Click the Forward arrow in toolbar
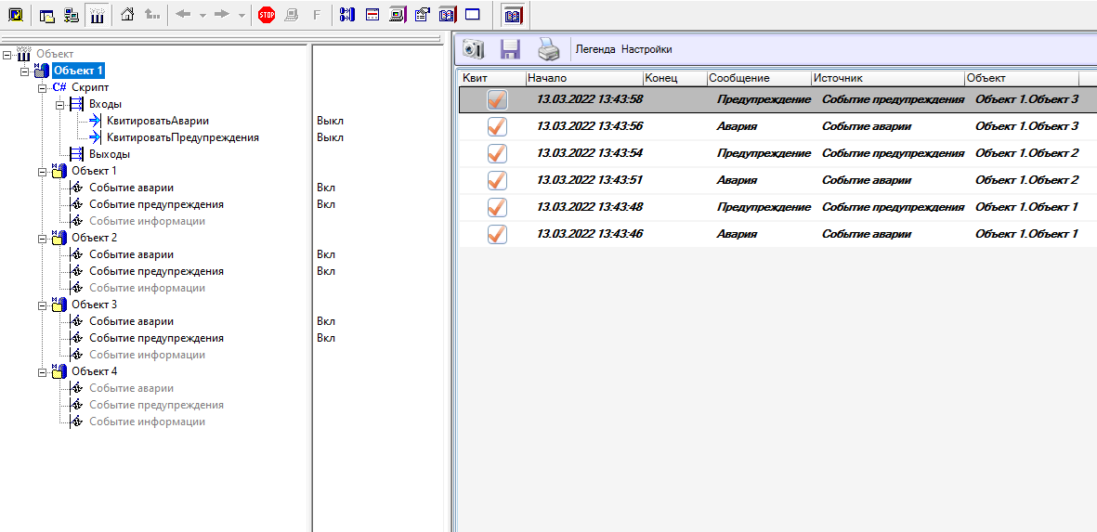This screenshot has width=1097, height=532. click(222, 15)
